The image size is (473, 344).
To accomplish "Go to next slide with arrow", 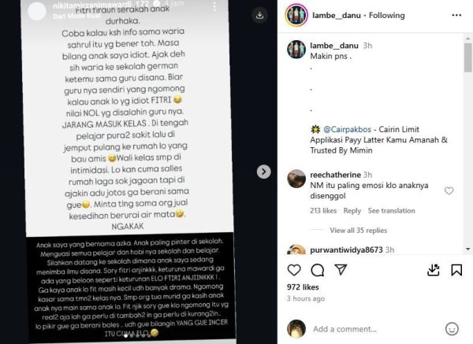I will pyautogui.click(x=263, y=172).
